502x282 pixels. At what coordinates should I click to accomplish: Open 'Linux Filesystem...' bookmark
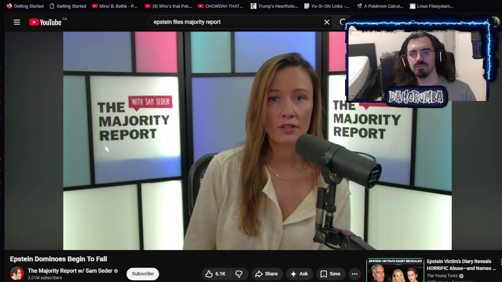pos(431,6)
